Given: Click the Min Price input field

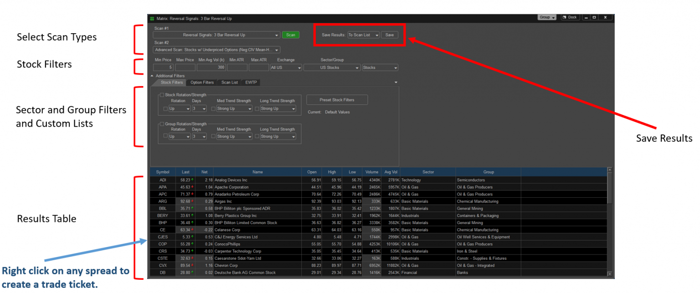Looking at the screenshot, I should (163, 67).
